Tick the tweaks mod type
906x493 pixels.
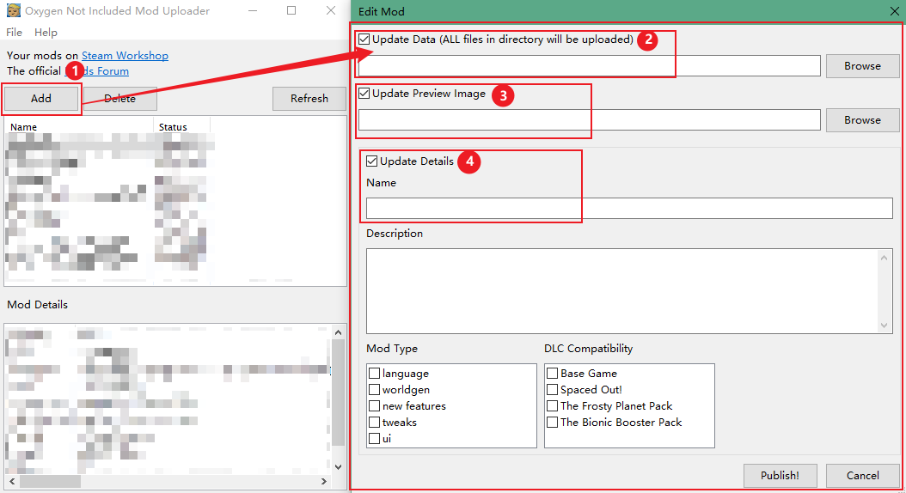(375, 423)
